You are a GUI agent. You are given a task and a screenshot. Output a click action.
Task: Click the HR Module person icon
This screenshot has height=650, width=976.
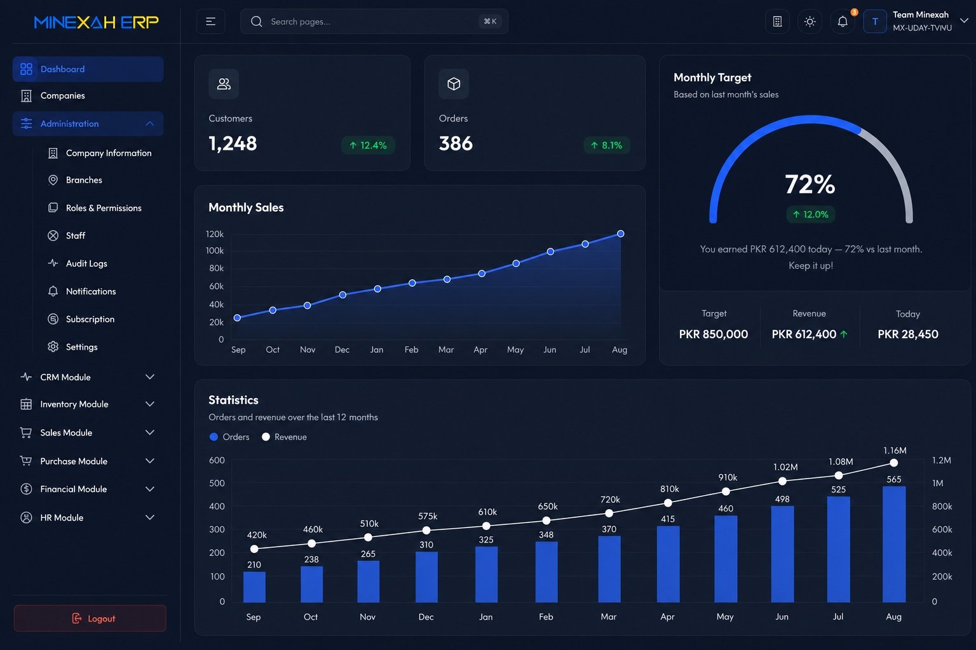click(x=26, y=517)
